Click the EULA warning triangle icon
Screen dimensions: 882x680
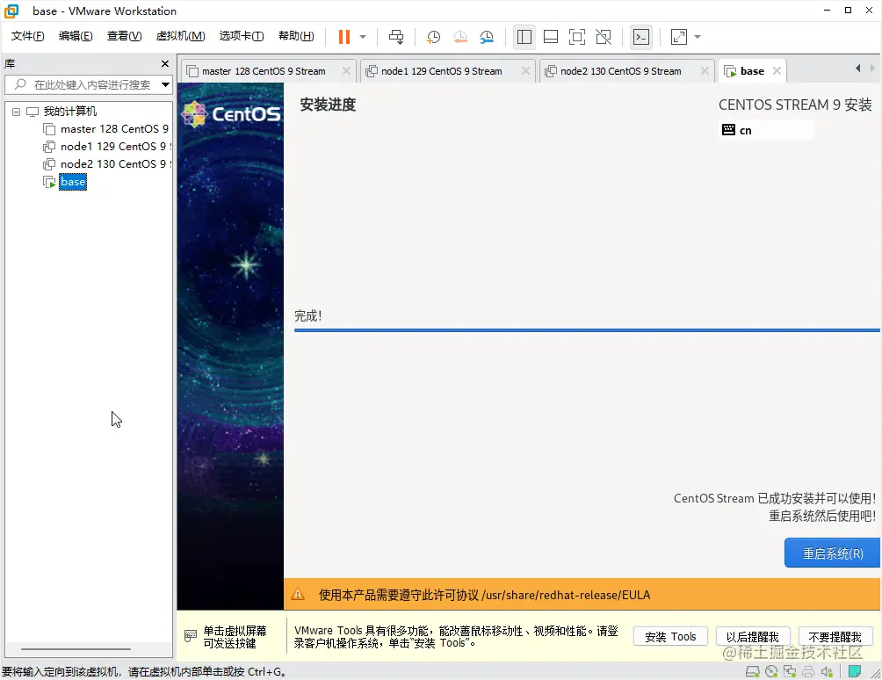tap(298, 595)
